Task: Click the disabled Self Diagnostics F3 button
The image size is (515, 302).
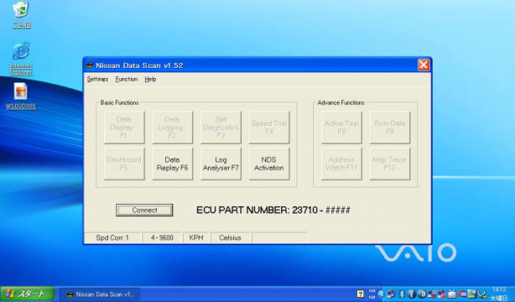Action: pos(221,127)
